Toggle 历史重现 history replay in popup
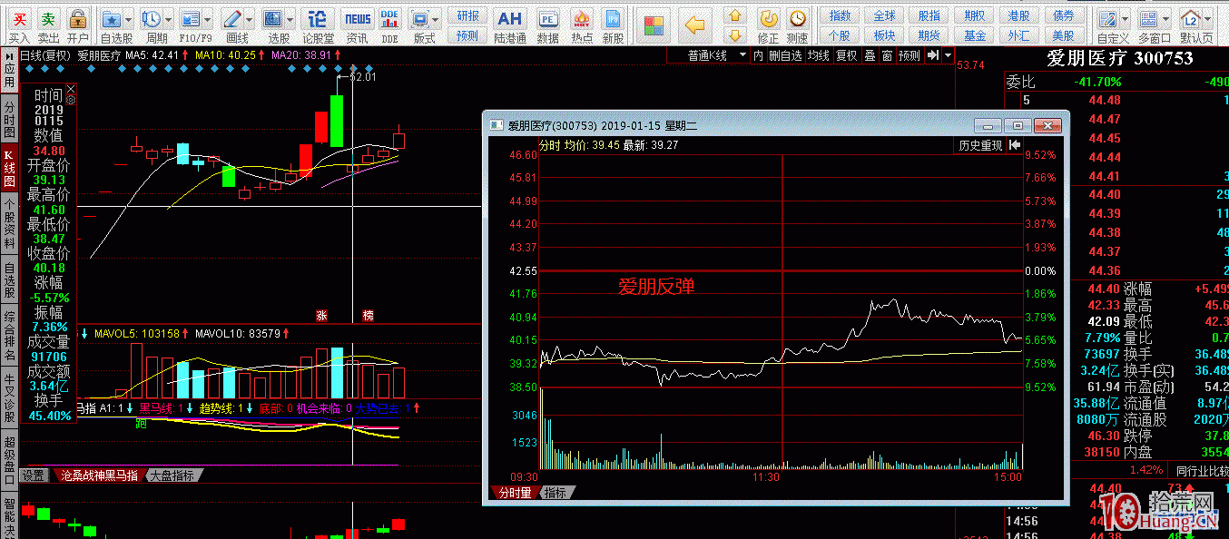Screen dimensions: 1229x539 click(x=980, y=145)
